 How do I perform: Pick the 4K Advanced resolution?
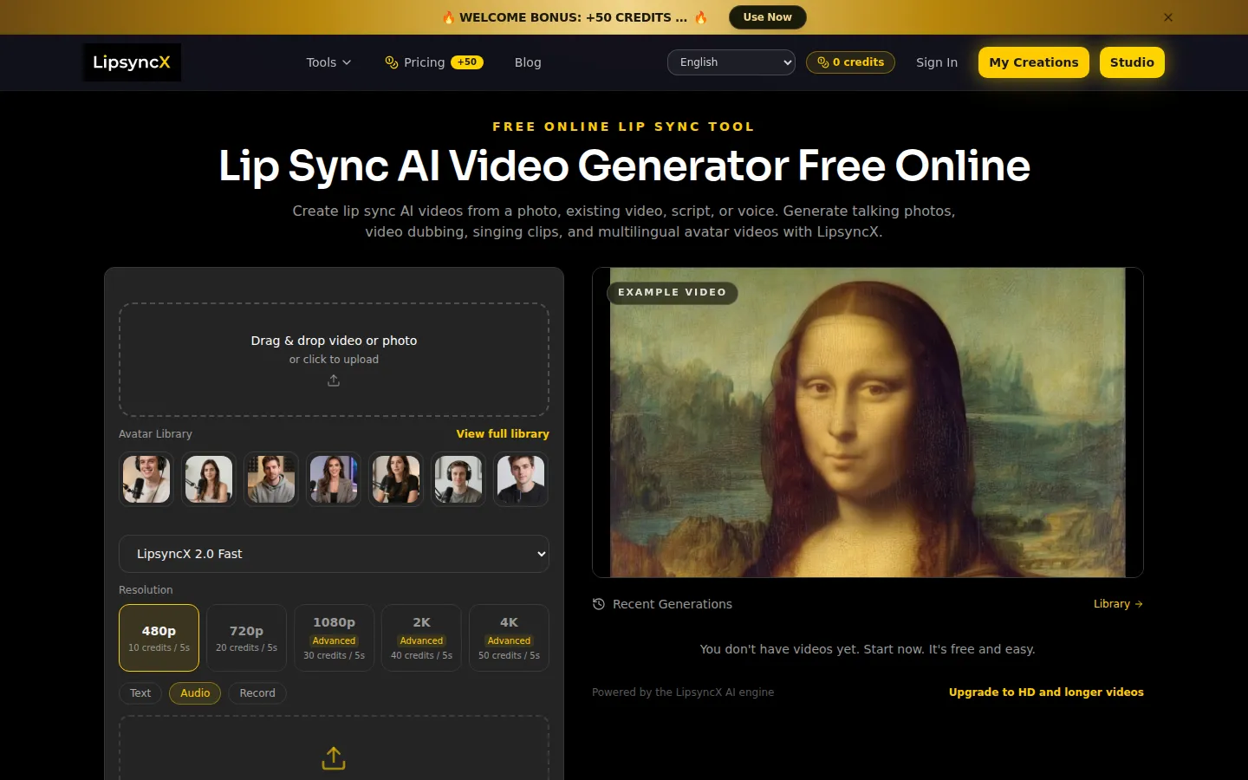[509, 638]
